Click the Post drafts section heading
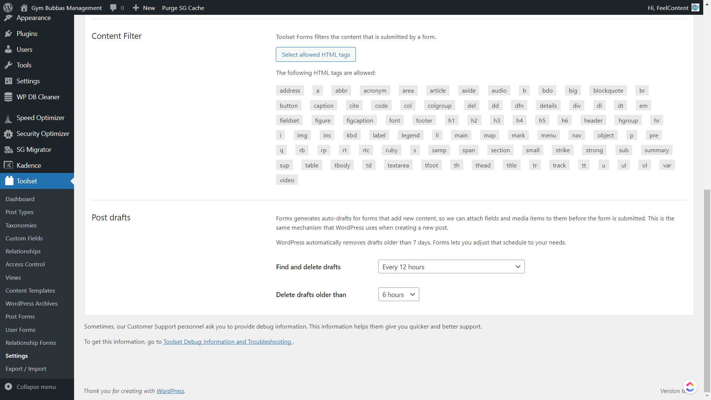Image resolution: width=711 pixels, height=400 pixels. point(111,217)
